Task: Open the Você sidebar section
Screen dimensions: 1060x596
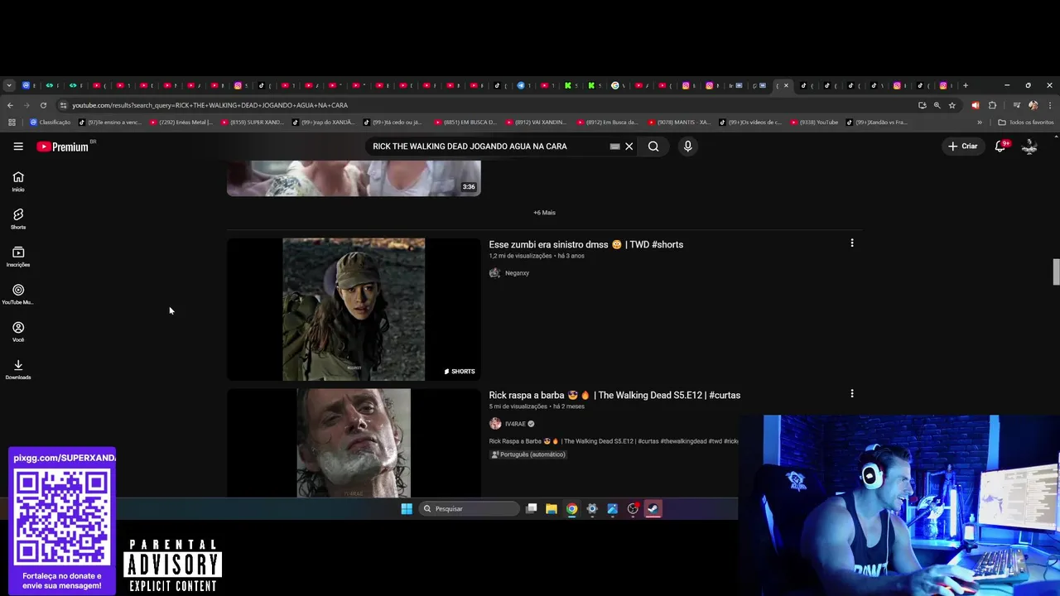Action: (x=18, y=331)
